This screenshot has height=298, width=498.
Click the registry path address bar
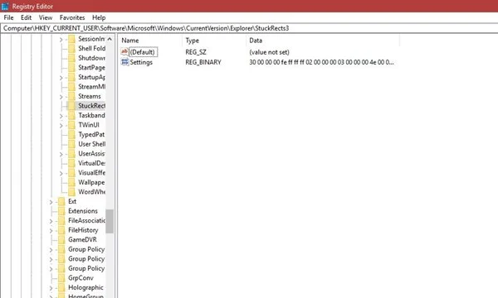pos(249,28)
